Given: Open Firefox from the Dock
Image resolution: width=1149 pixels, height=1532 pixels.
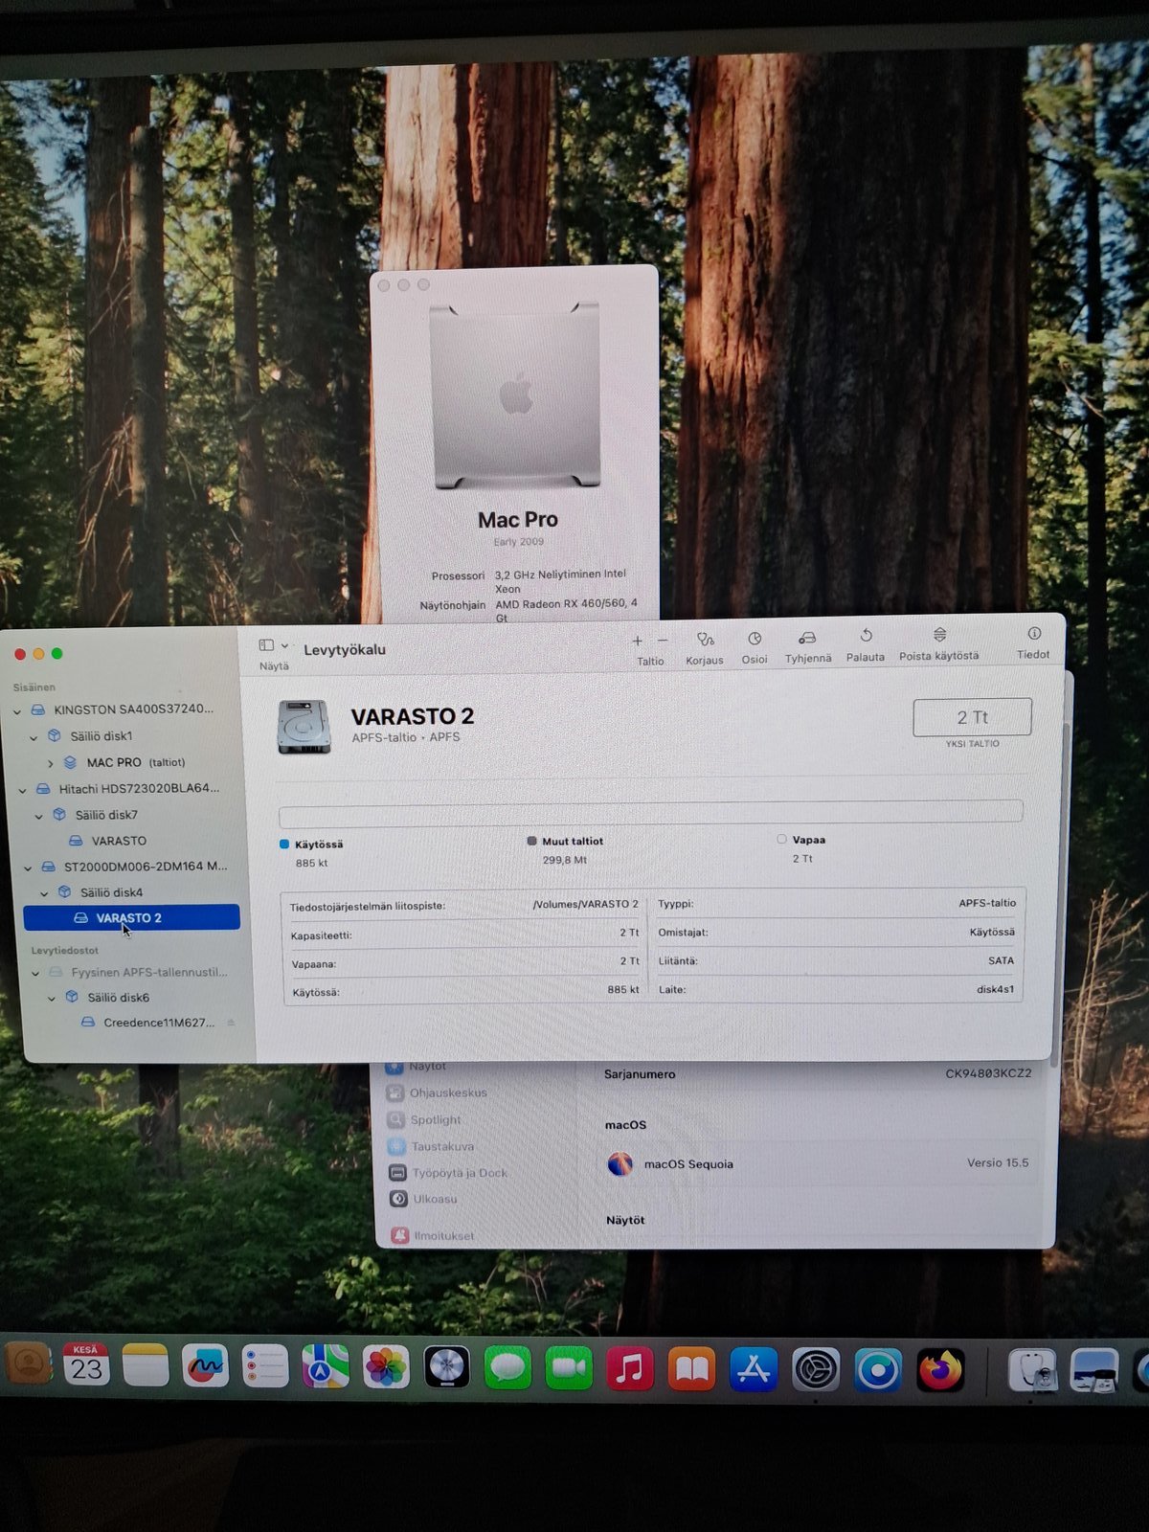Looking at the screenshot, I should (x=941, y=1371).
